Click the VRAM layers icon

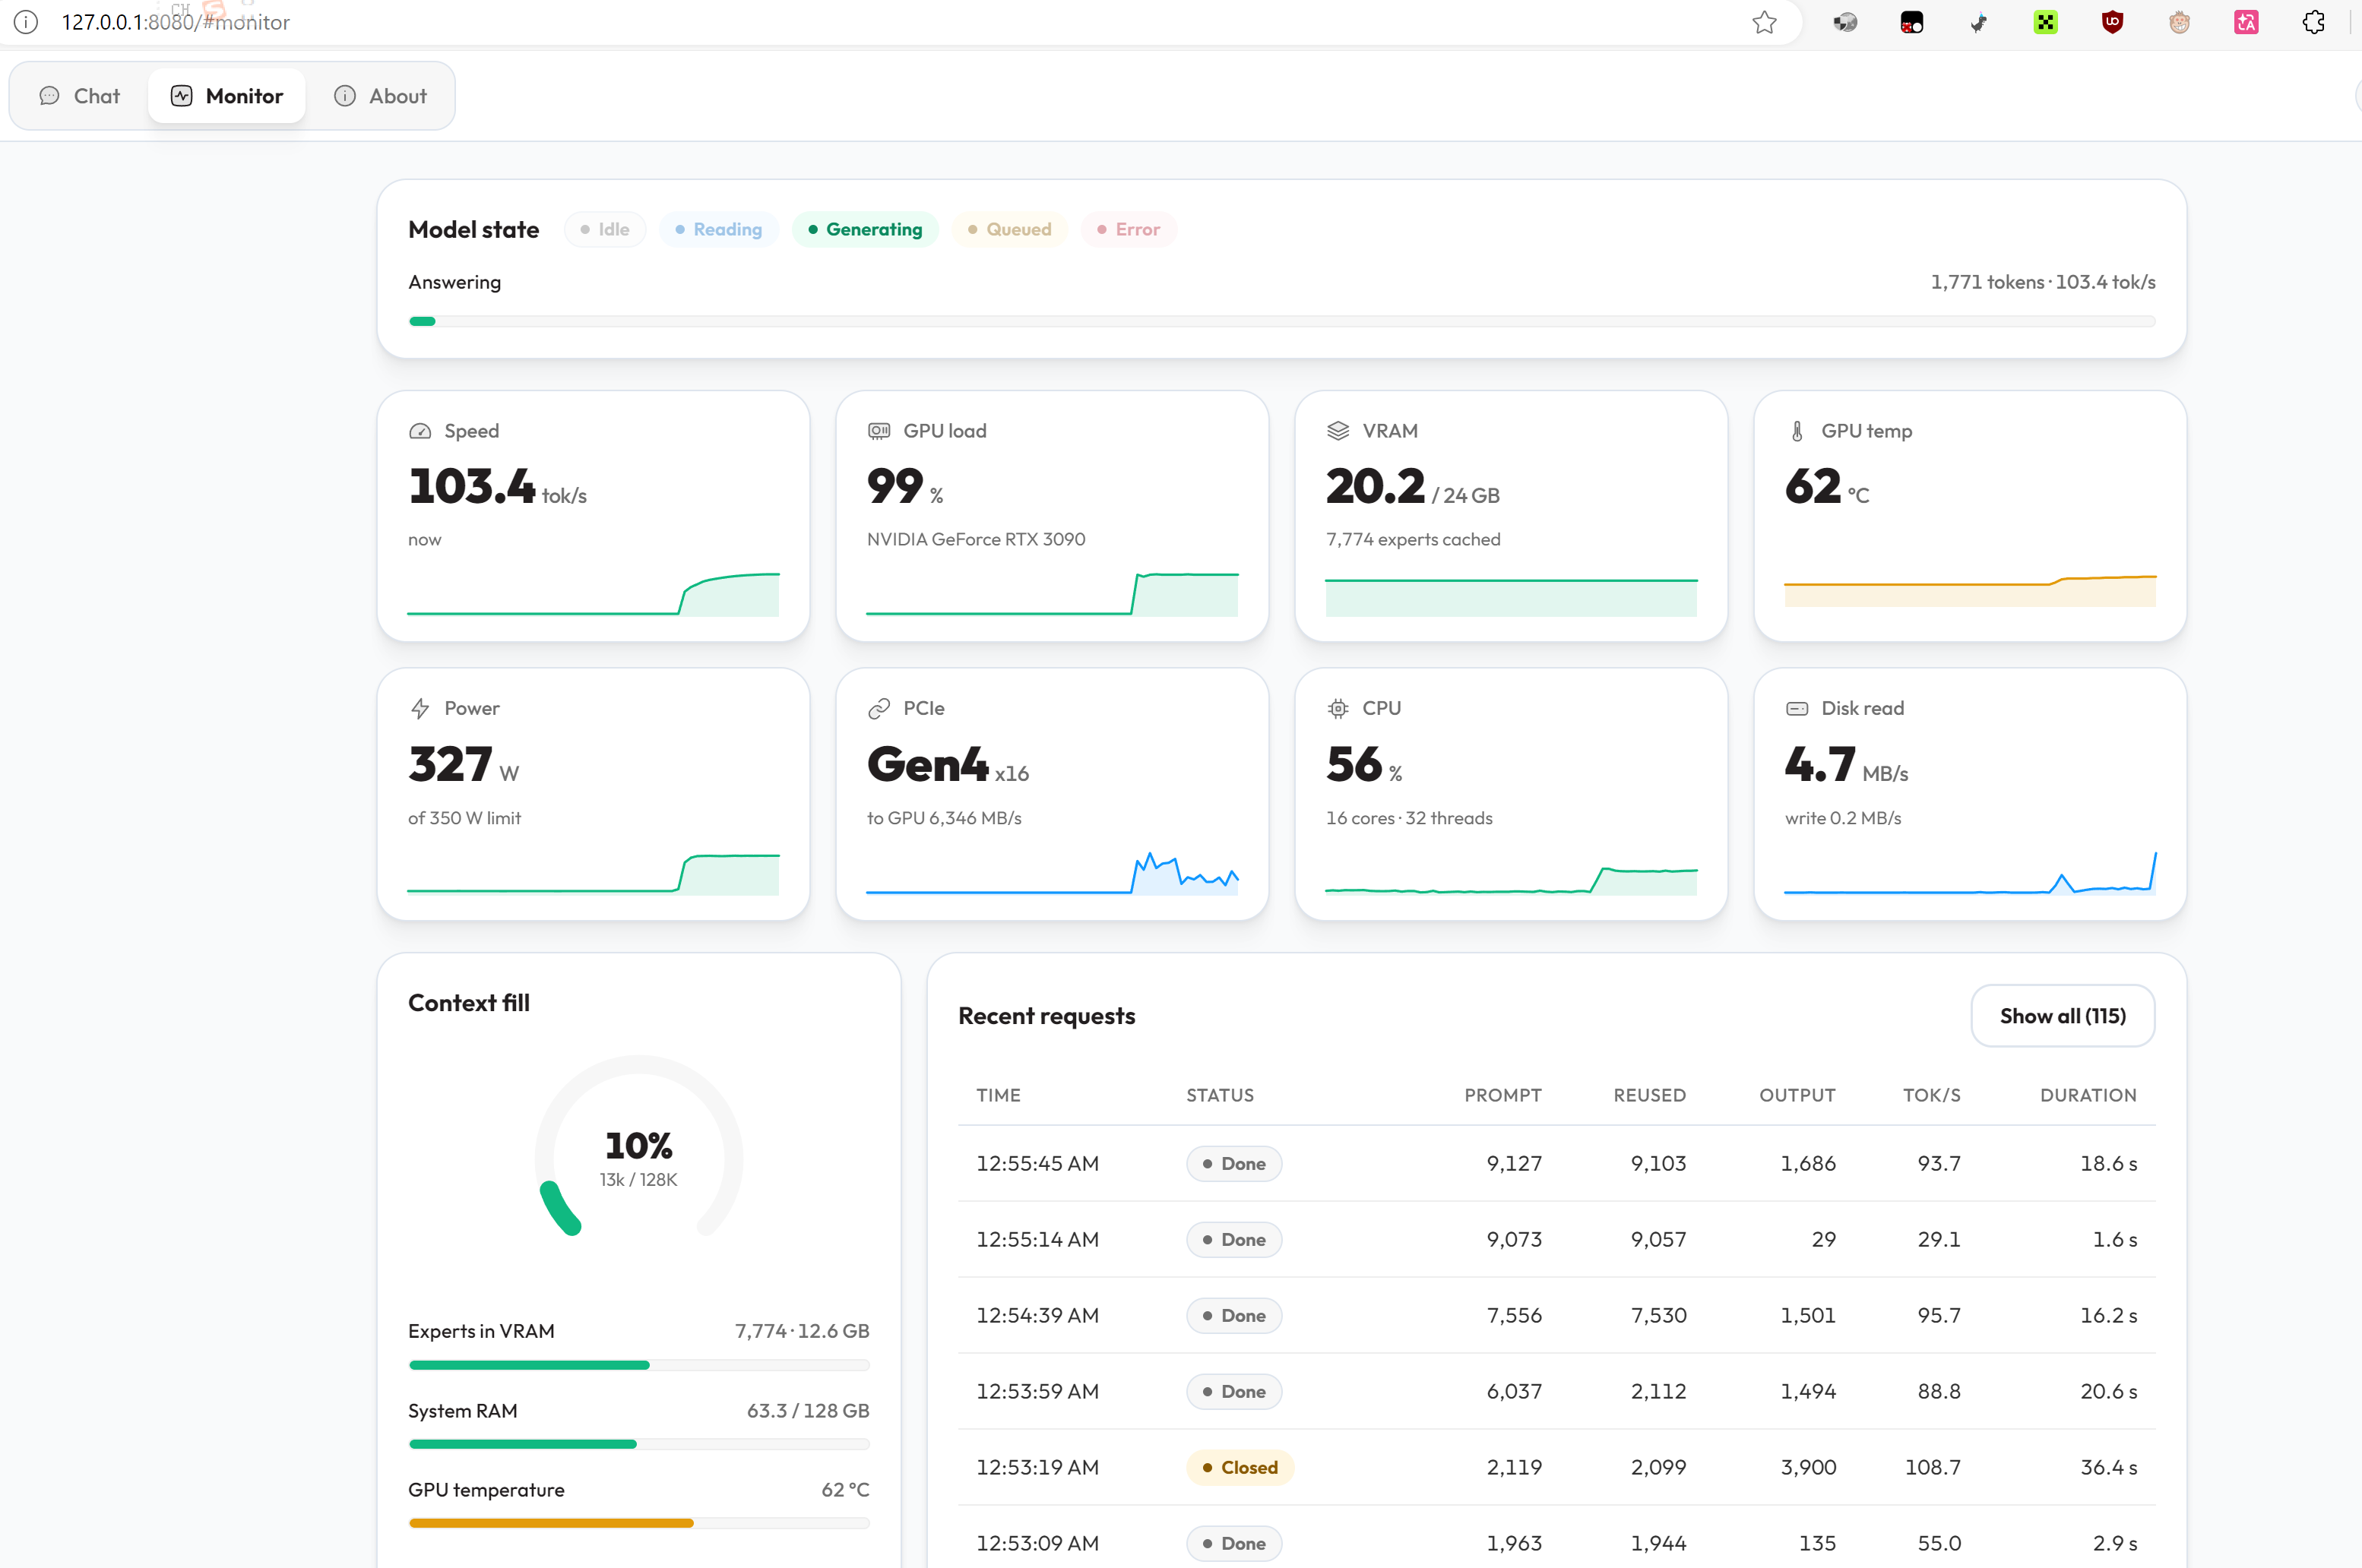[1338, 431]
